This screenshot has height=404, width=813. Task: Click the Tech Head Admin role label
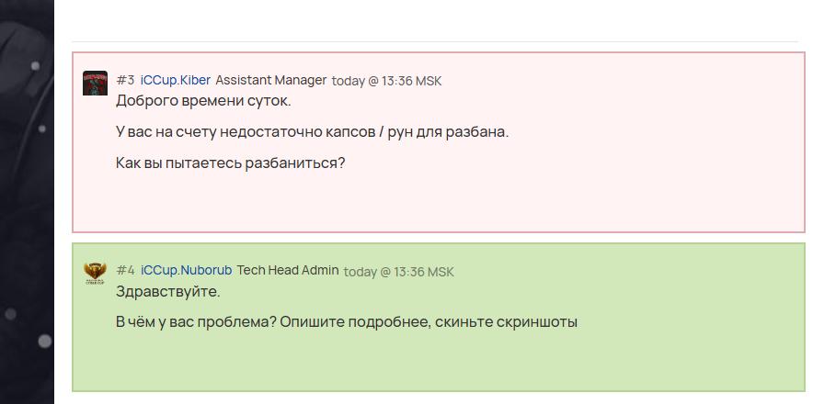point(288,270)
